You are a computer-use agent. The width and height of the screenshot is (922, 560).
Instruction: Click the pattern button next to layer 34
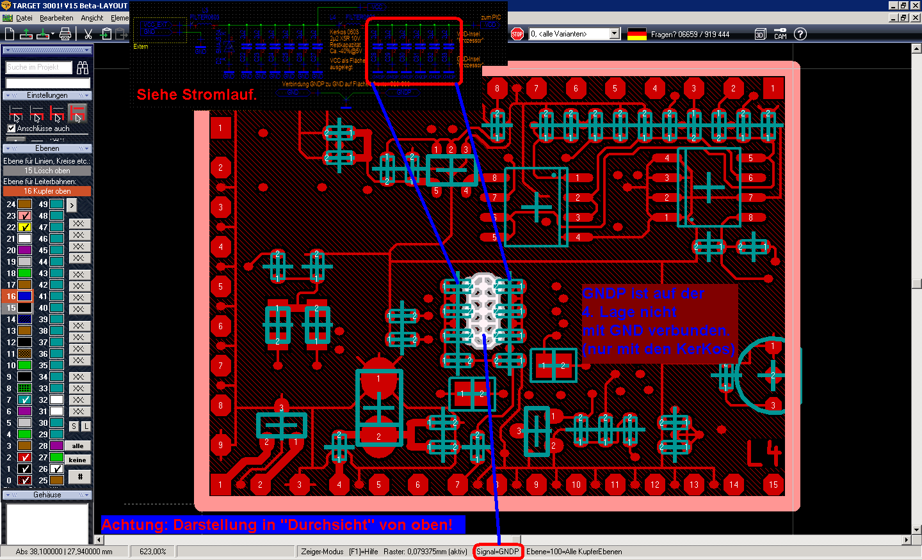tap(79, 377)
